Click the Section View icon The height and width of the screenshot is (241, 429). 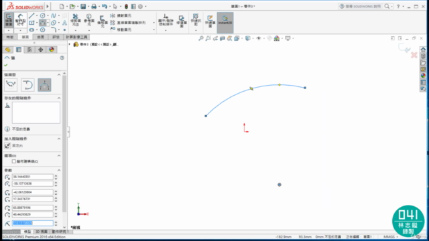click(223, 38)
